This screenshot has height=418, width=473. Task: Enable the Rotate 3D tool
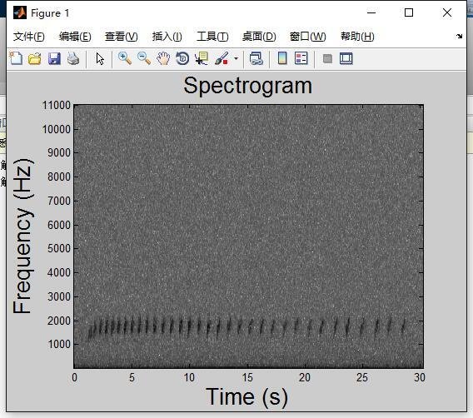tap(182, 58)
